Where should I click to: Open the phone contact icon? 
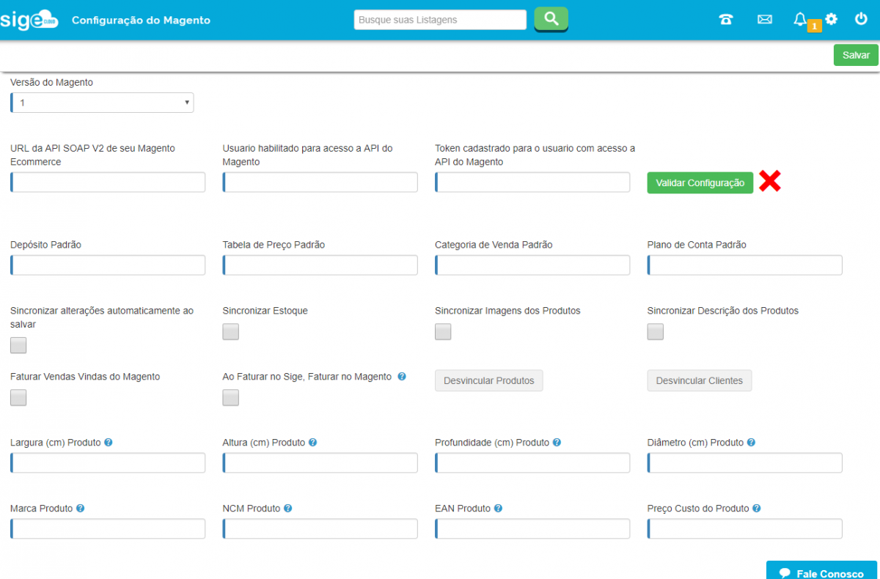[726, 20]
